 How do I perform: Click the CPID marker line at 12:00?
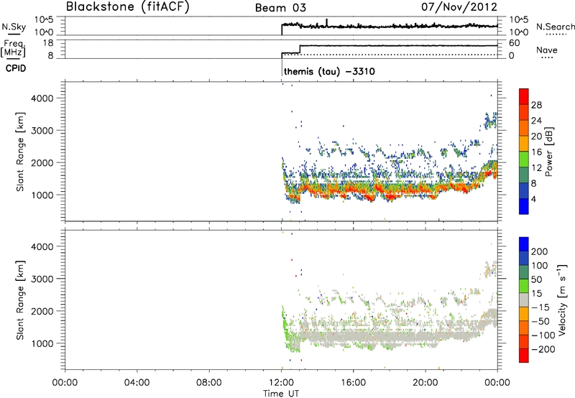(x=282, y=68)
